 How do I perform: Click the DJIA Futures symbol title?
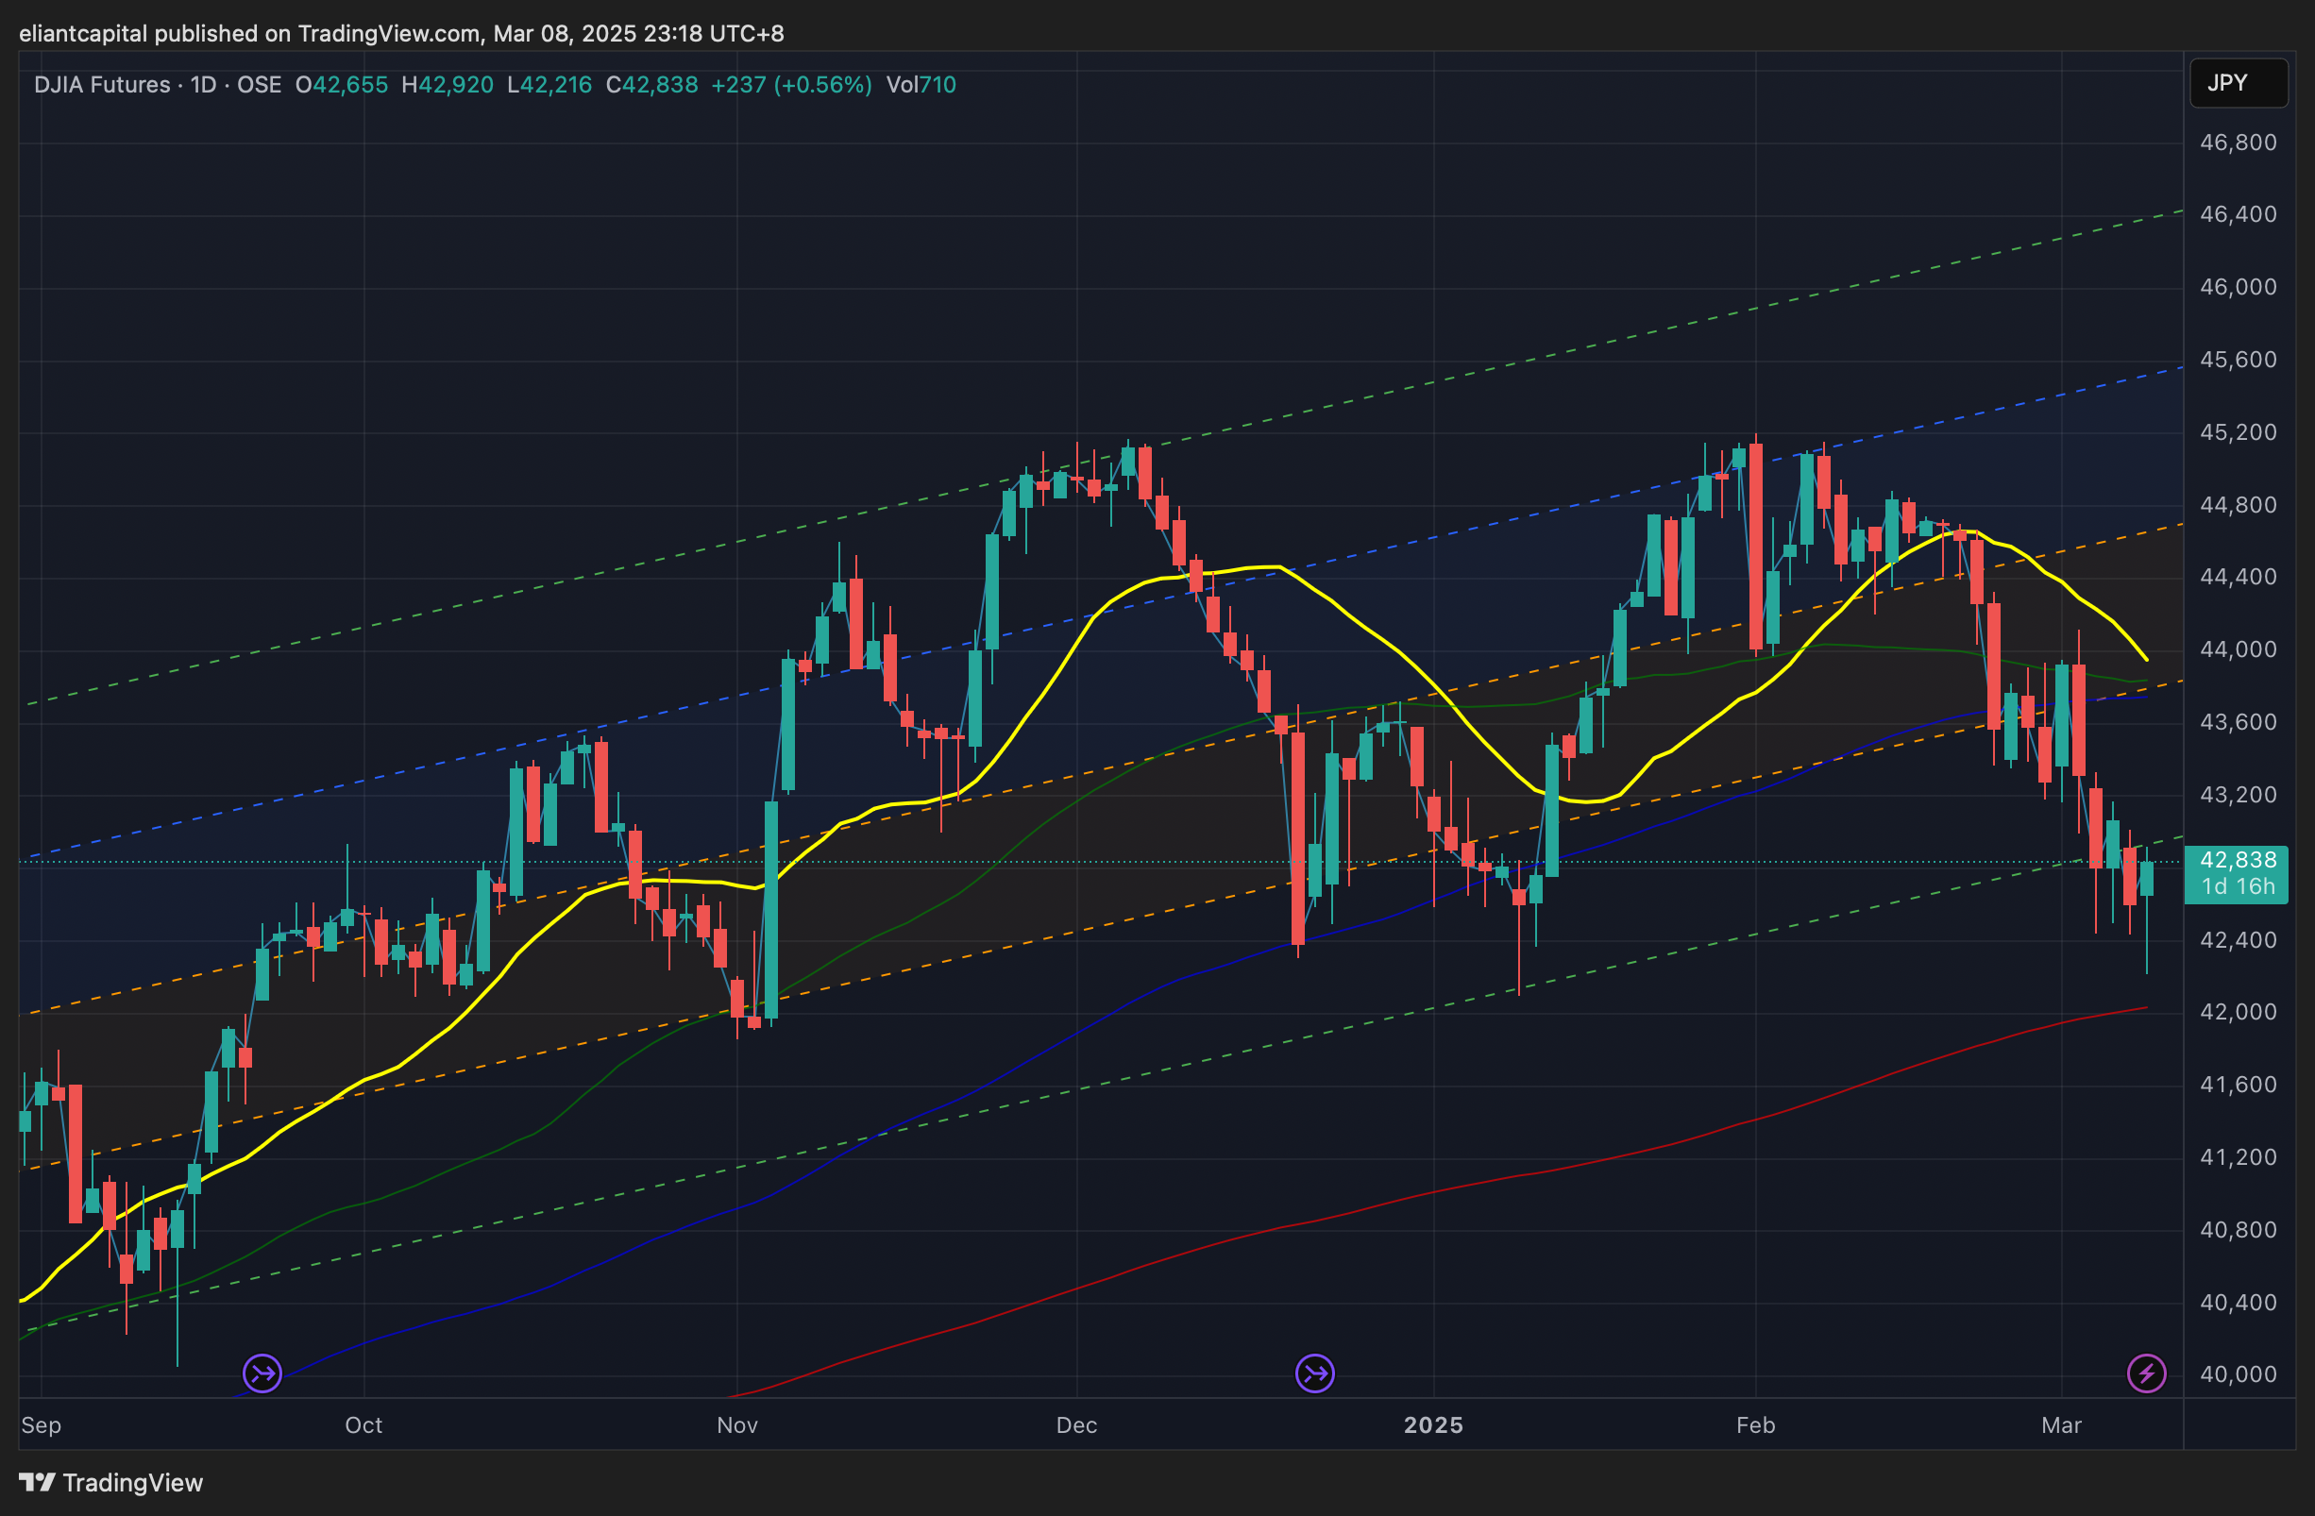[101, 85]
